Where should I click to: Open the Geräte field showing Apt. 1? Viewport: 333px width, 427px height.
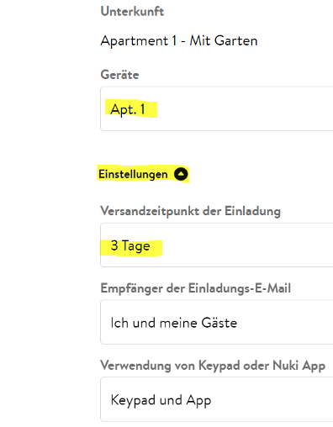(x=217, y=108)
